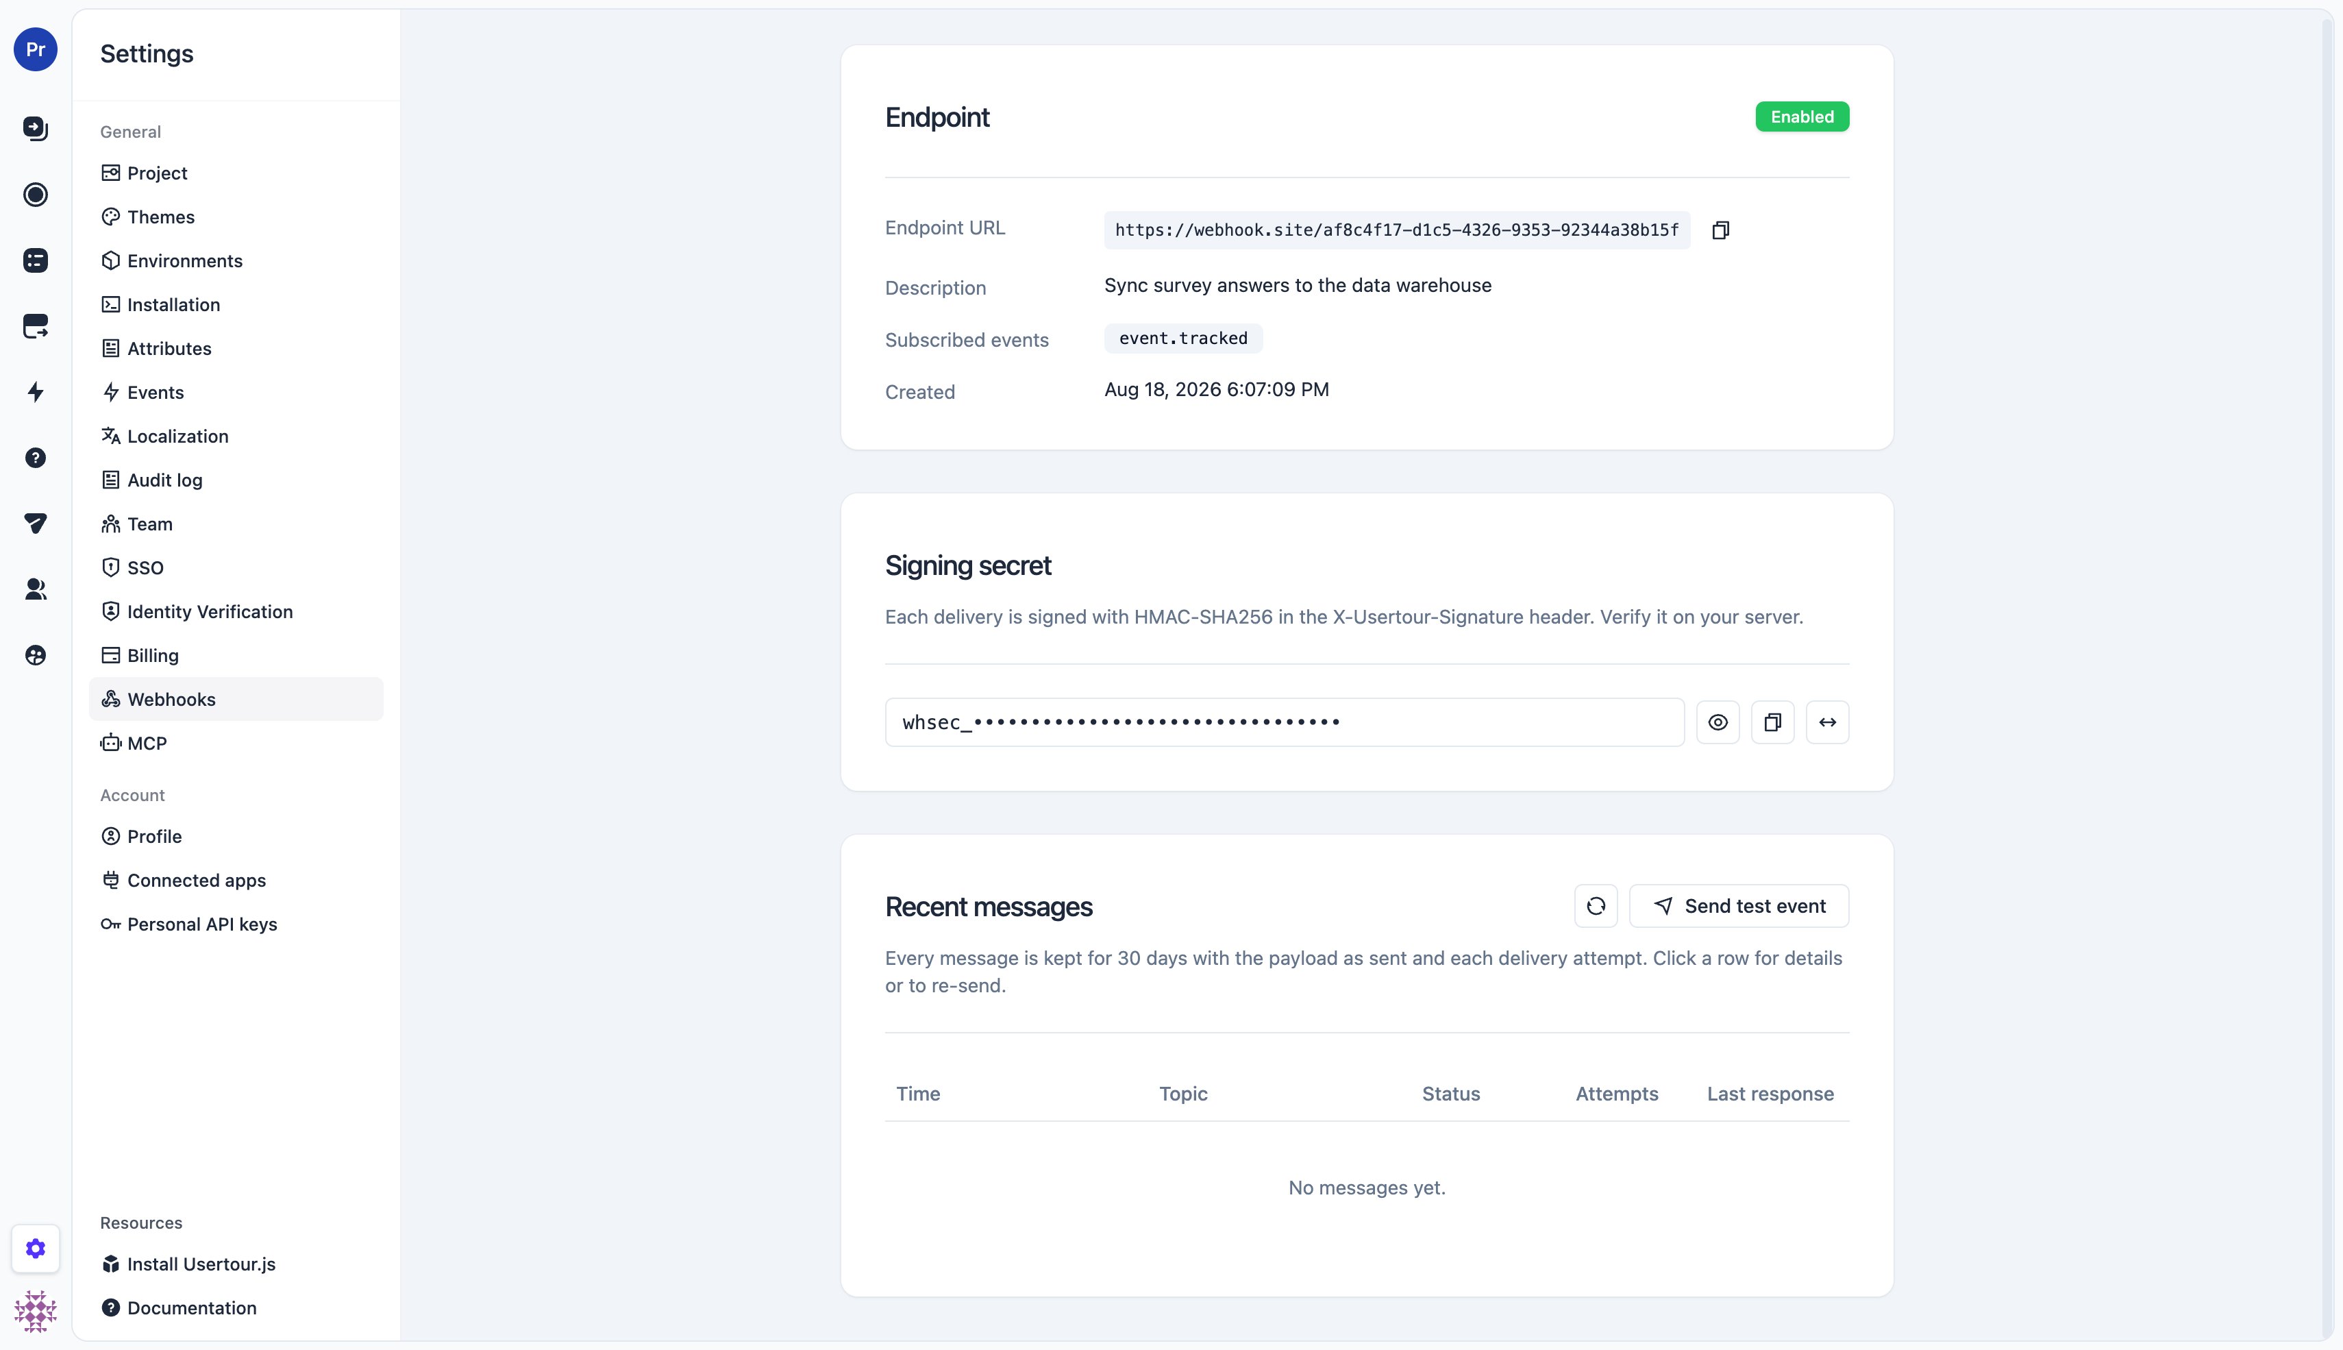Open the flows icon in left rail
Image resolution: width=2343 pixels, height=1350 pixels.
[35, 128]
